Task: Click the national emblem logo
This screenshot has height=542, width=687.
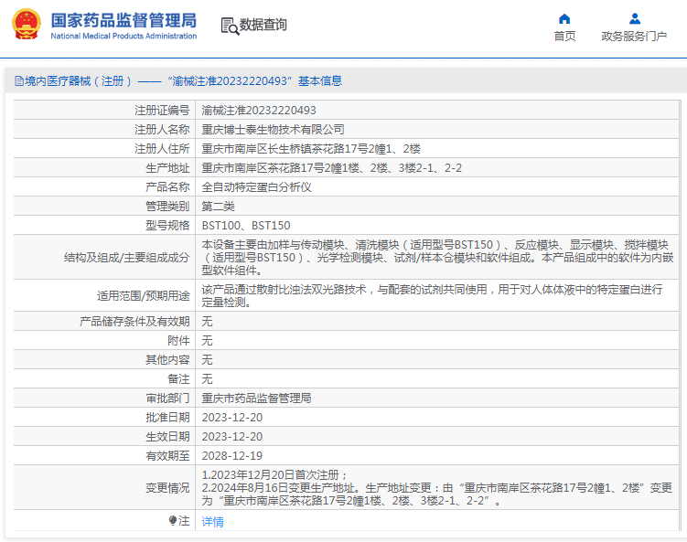Action: click(x=27, y=25)
